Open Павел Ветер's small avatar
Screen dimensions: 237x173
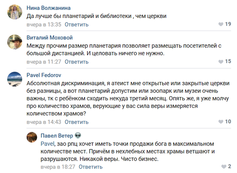(32, 137)
